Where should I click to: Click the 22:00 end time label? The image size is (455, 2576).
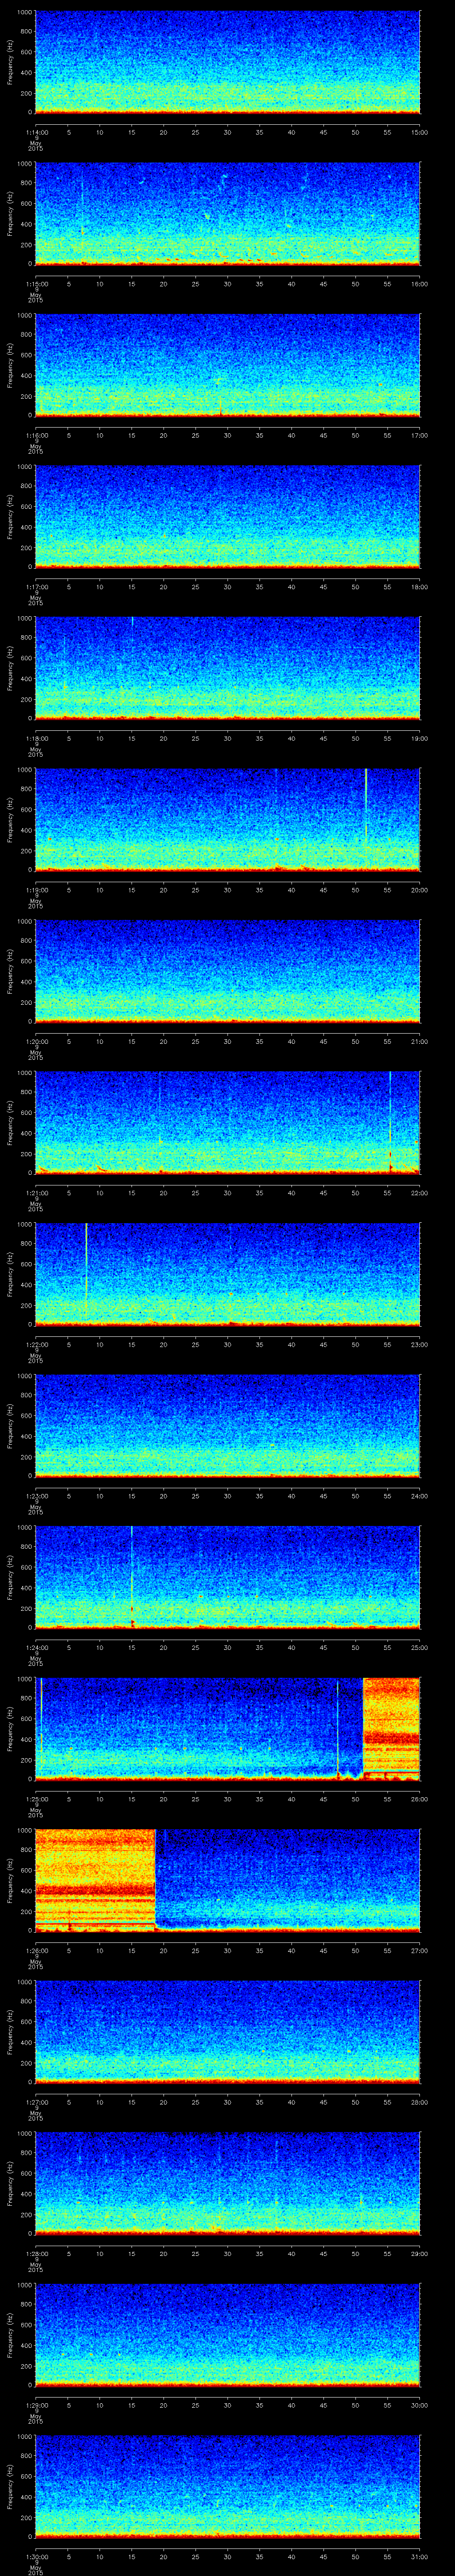point(420,1193)
